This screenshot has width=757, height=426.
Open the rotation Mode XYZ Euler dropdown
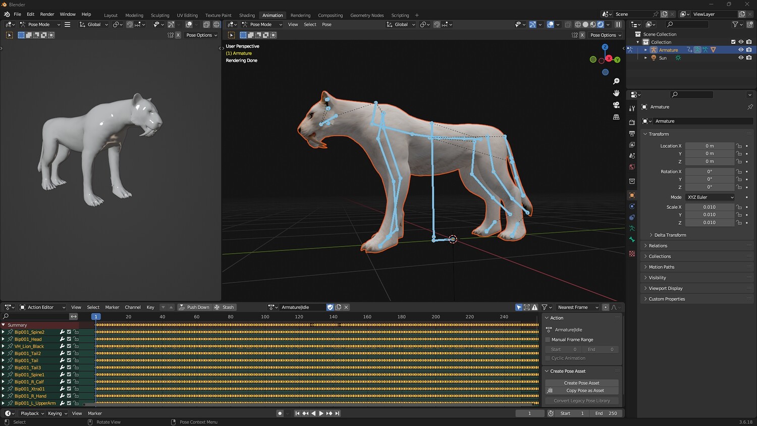(710, 197)
